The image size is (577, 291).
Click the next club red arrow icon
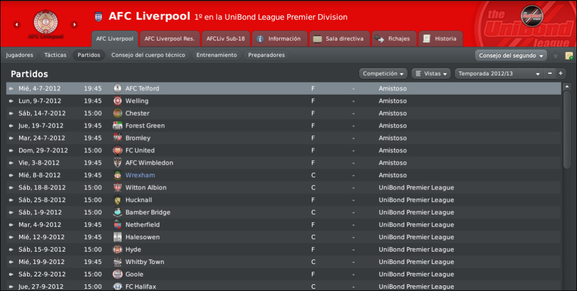[74, 25]
